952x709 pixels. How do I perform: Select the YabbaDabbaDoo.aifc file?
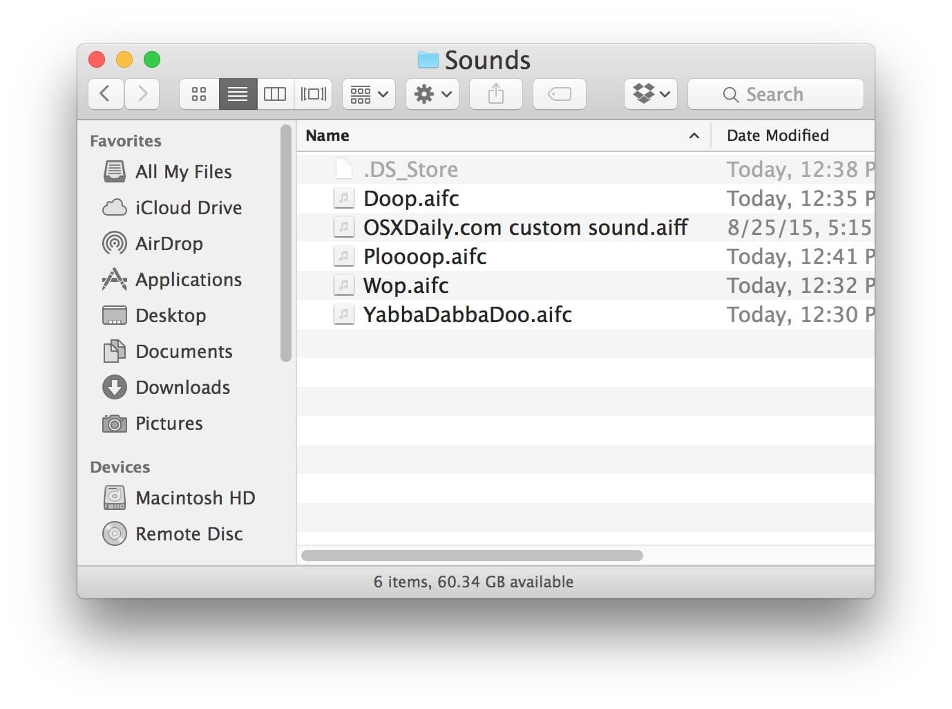(586, 314)
